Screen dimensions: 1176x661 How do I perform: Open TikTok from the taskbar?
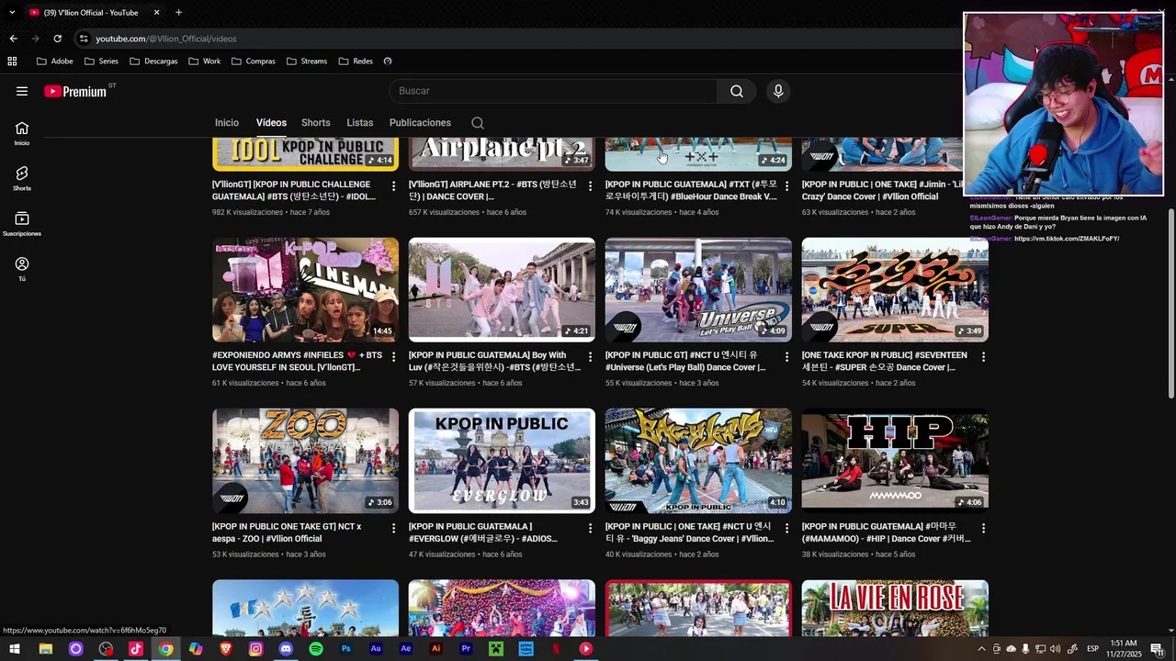tap(136, 649)
